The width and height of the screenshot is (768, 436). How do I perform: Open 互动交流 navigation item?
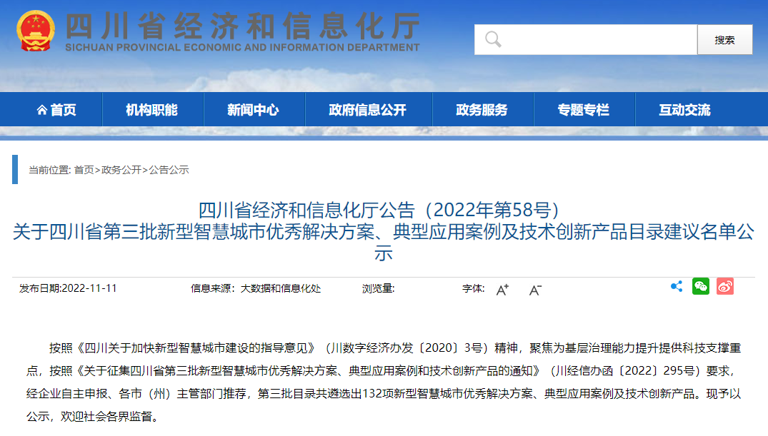684,110
